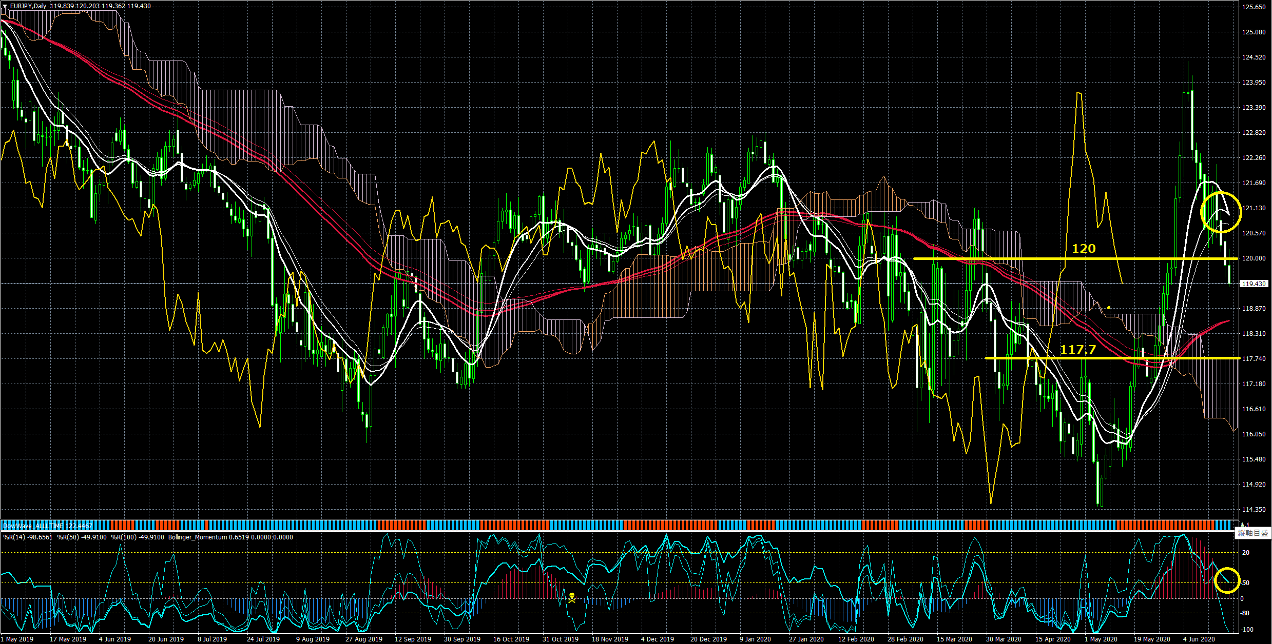Click the 27 Aug 2019 date label
1272x644 pixels.
coord(363,639)
